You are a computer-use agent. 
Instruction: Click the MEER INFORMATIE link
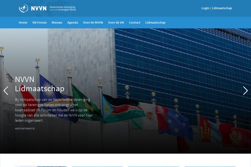[x=25, y=129]
